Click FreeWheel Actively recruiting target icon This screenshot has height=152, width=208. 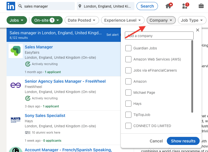(28, 98)
